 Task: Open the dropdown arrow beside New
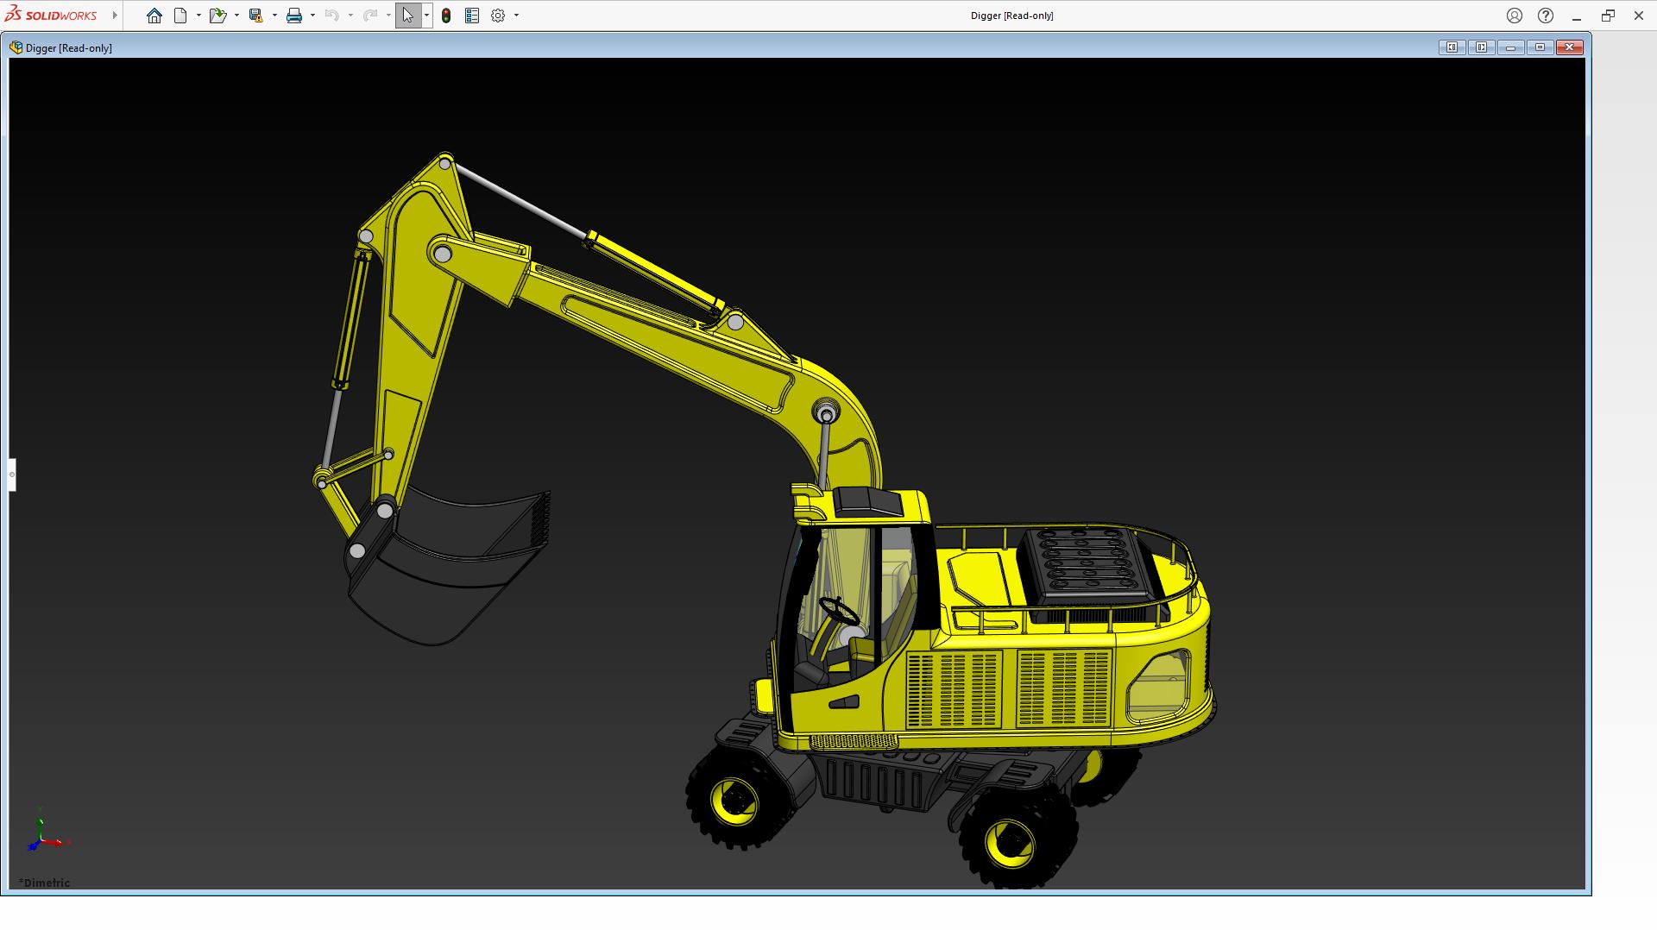click(198, 16)
